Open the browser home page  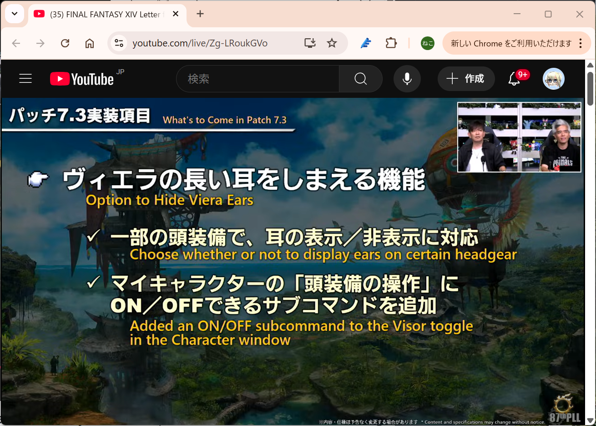point(90,43)
